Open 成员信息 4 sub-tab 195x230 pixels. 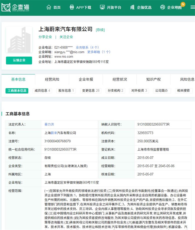coord(42,91)
